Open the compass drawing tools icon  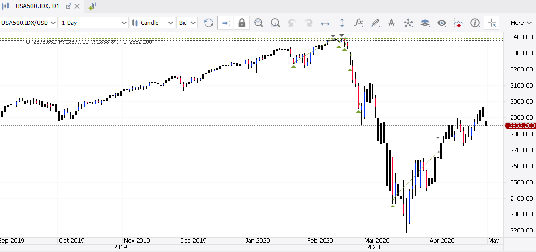[x=392, y=23]
